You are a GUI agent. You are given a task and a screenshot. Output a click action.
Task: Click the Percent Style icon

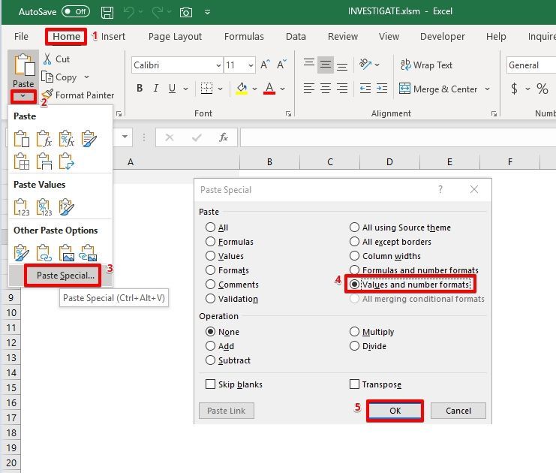pyautogui.click(x=542, y=89)
